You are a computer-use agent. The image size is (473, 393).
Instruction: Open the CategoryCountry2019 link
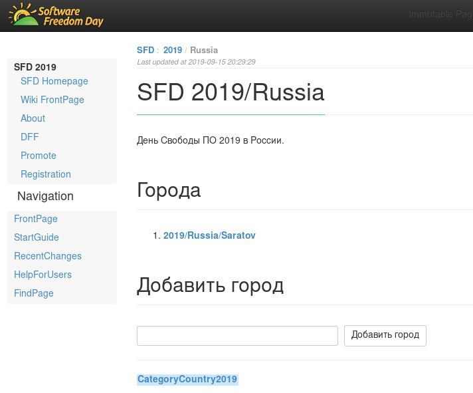[x=187, y=379]
